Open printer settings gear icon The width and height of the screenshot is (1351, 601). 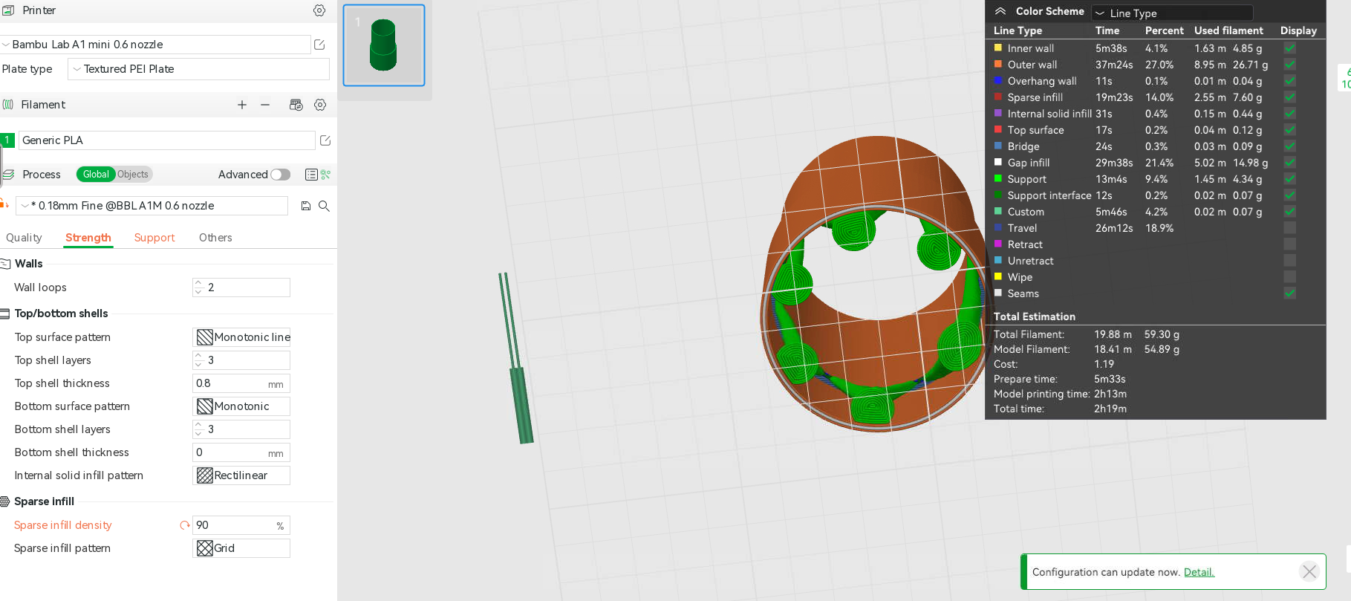tap(319, 10)
